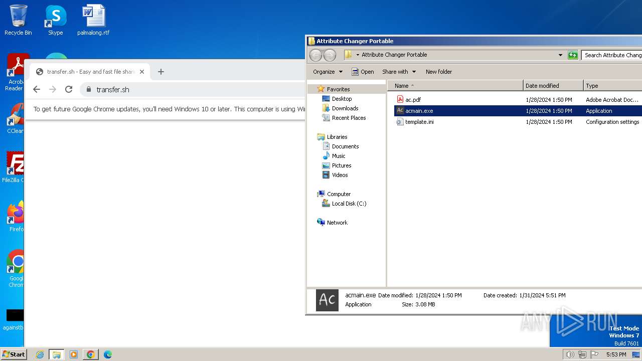The width and height of the screenshot is (642, 361).
Task: Sort files by Date modified column
Action: [553, 86]
